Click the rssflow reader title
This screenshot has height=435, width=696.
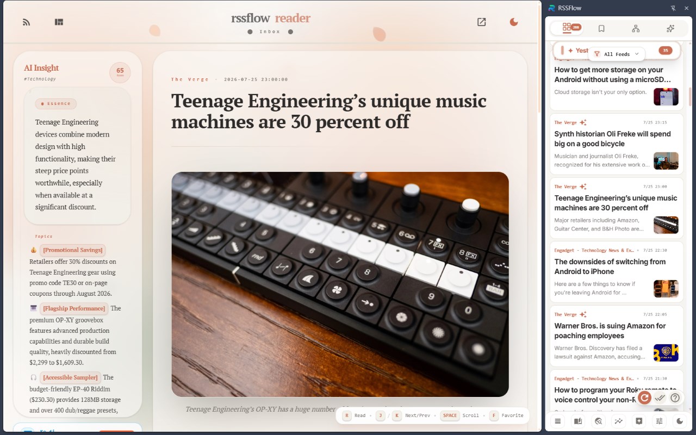(x=271, y=18)
